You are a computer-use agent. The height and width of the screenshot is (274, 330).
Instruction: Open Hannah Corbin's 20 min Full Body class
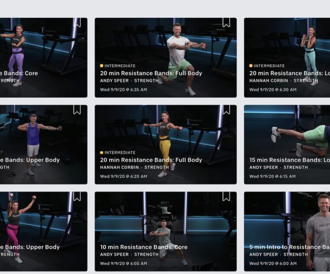[165, 144]
